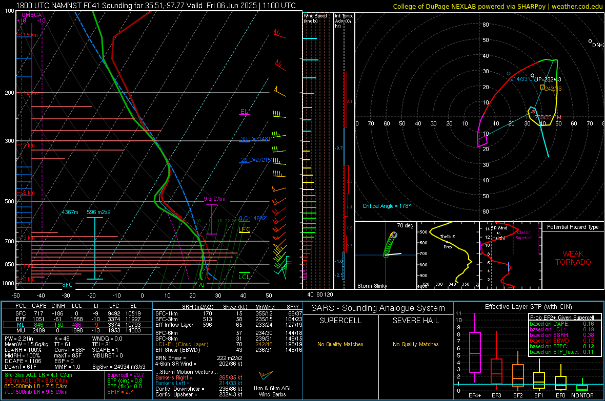Viewport: 605px width, 401px height.
Task: Select the WEAK TORNADO hazard text
Action: (x=573, y=258)
